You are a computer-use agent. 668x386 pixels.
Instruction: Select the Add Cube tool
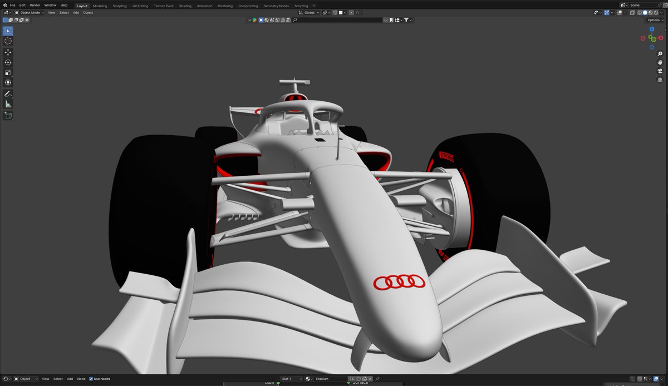click(8, 116)
